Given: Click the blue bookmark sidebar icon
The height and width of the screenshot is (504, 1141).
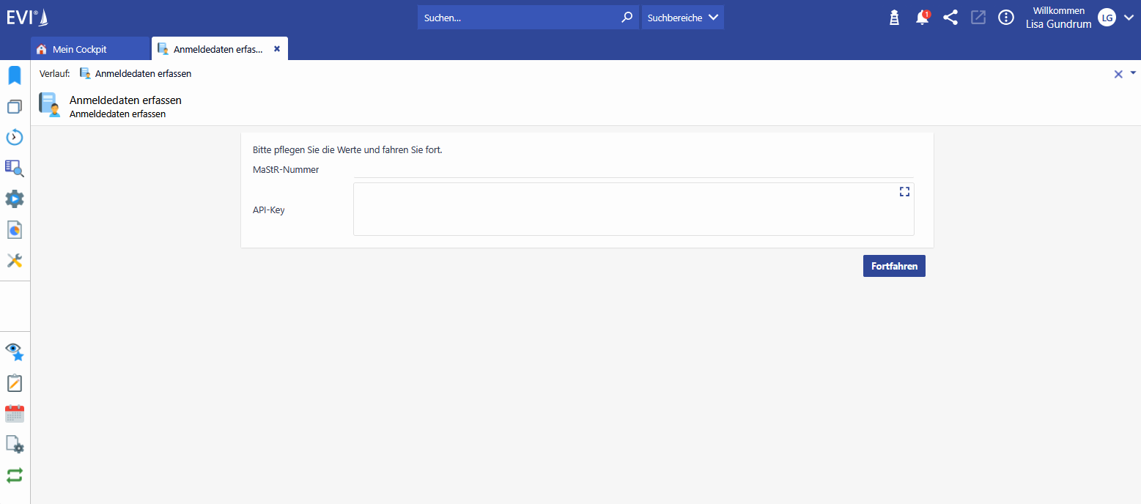Looking at the screenshot, I should click(15, 75).
